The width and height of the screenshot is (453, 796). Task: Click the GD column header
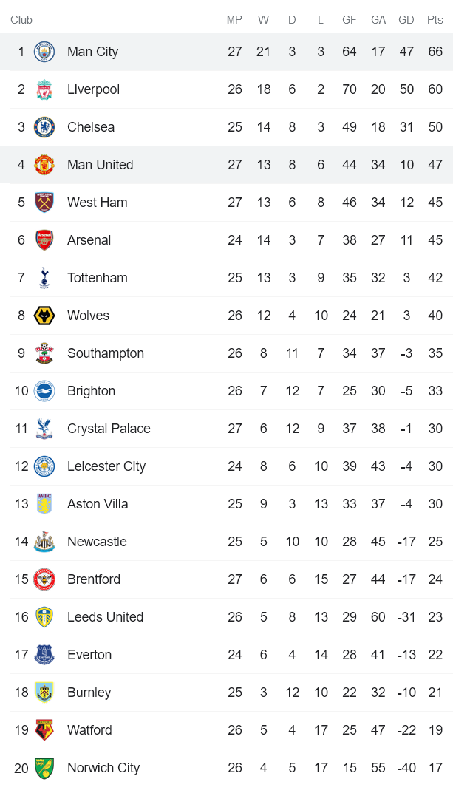406,20
